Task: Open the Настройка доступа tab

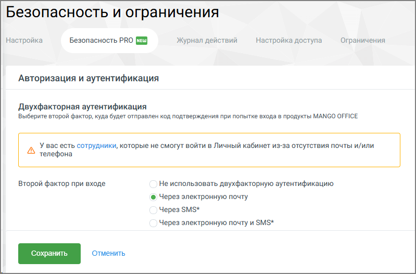Action: (x=288, y=40)
